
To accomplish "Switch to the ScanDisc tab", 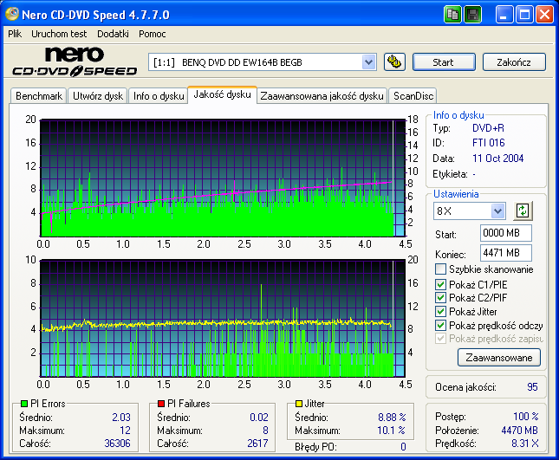I will click(413, 96).
